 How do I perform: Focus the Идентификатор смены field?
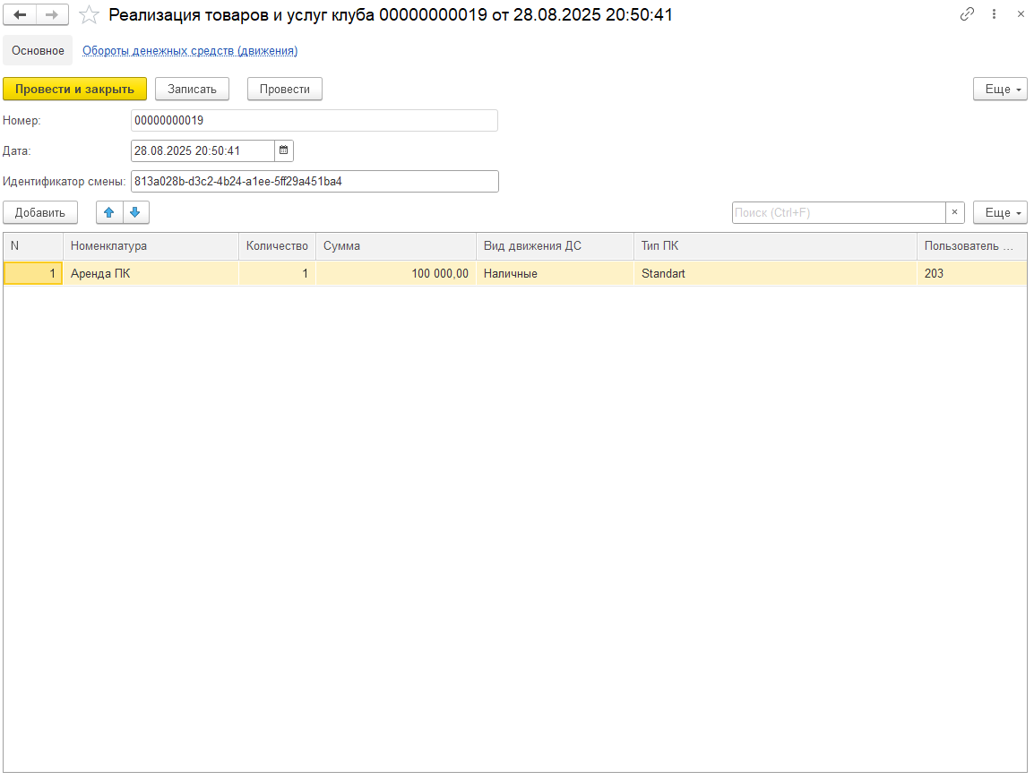pos(314,181)
